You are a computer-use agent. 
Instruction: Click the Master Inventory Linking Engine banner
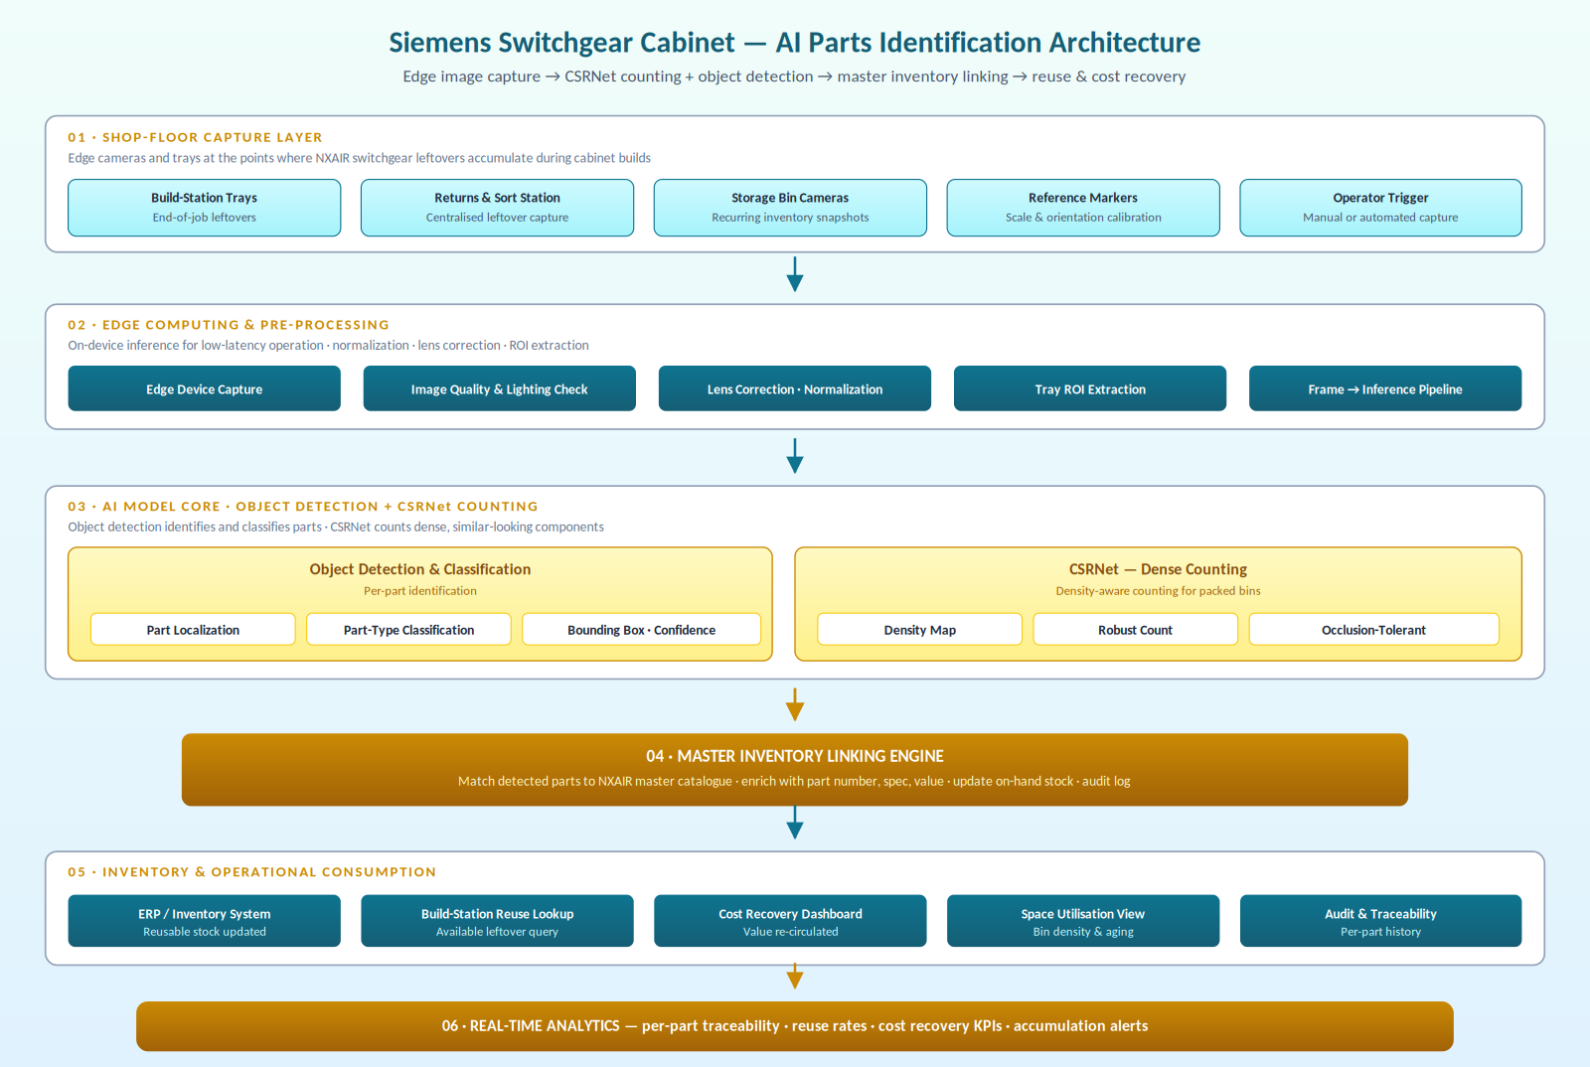(x=795, y=770)
